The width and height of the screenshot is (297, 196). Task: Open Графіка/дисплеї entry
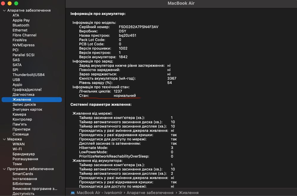coord(27,90)
